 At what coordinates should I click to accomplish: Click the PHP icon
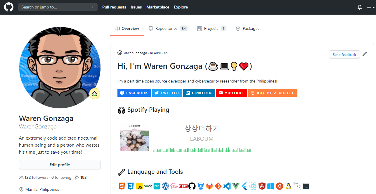157,186
